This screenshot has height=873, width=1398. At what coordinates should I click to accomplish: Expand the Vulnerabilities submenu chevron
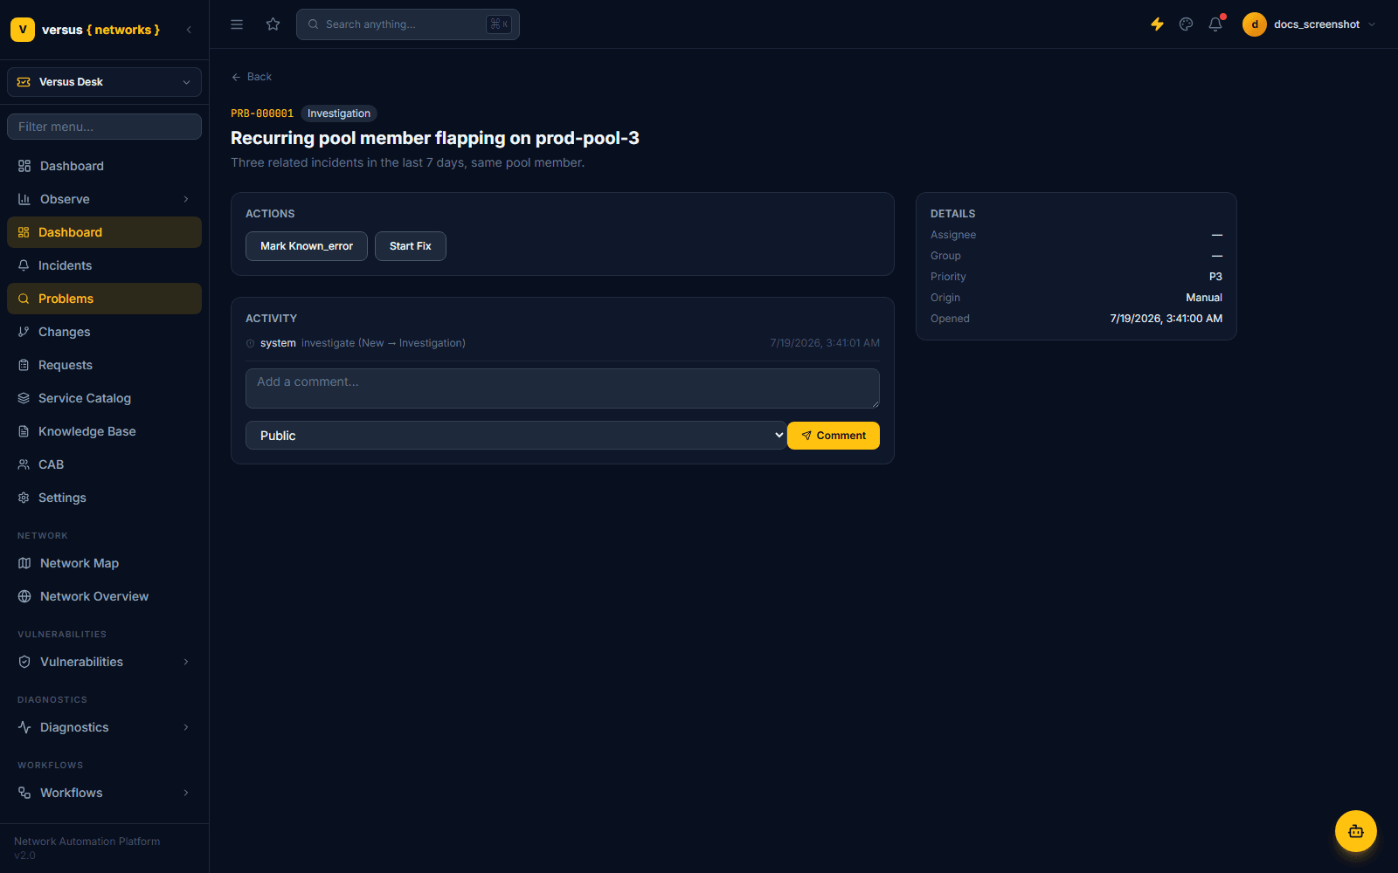(186, 662)
